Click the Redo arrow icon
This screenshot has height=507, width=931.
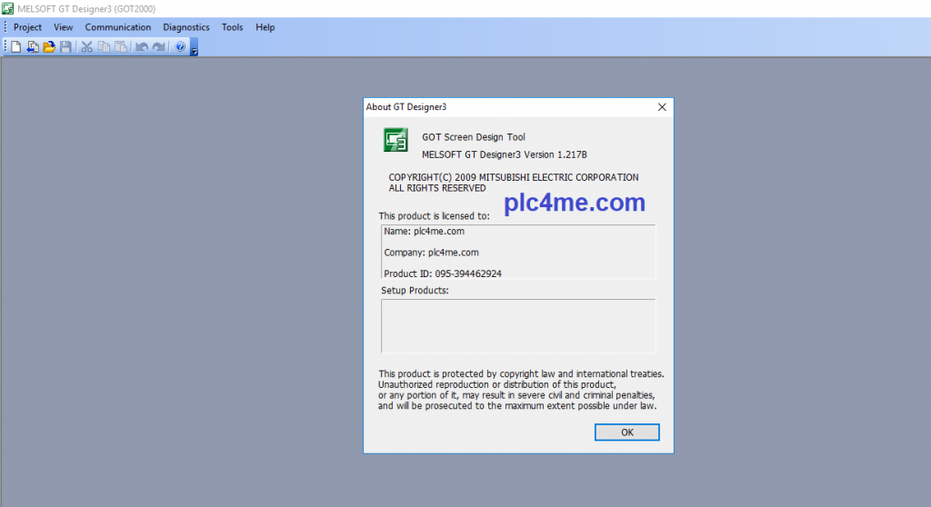[158, 47]
